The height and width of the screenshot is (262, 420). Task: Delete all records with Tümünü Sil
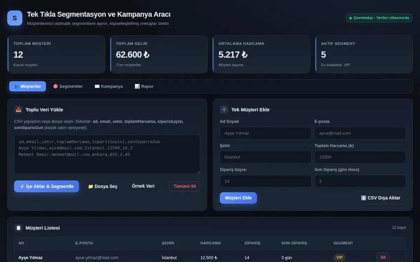(185, 186)
